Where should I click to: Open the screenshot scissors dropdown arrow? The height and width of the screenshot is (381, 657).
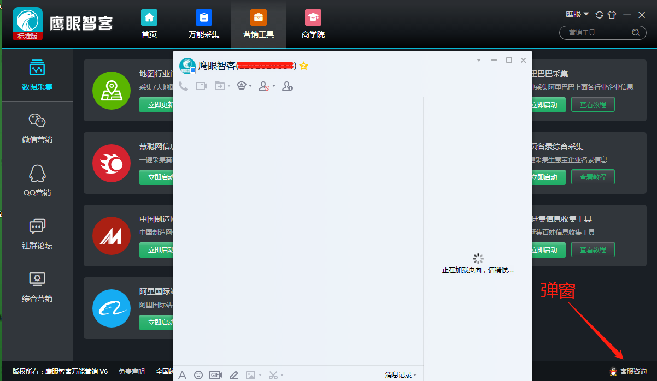coord(281,375)
